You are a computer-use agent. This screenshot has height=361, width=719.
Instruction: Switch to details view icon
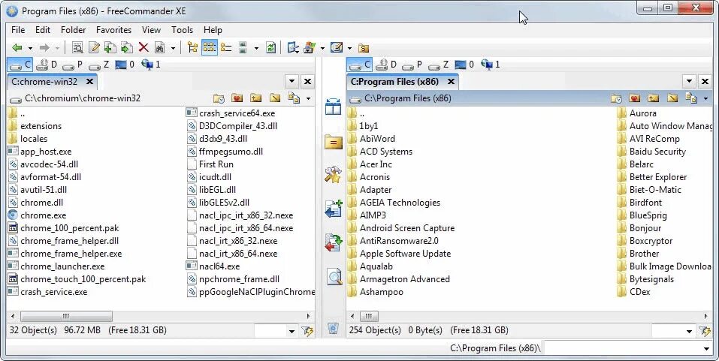coord(226,47)
